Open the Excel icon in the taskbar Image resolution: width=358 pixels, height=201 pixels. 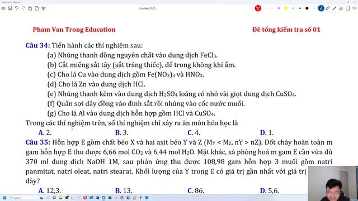coord(110,198)
